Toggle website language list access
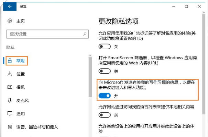This screenshot has height=137, width=208. click(105, 115)
